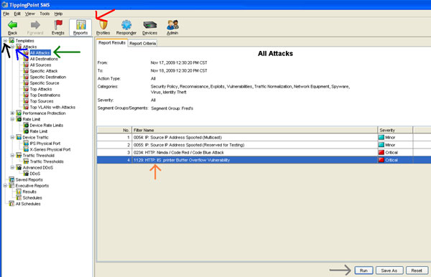This screenshot has width=431, height=277.
Task: Collapse the Device Traffic node
Action: click(12, 137)
